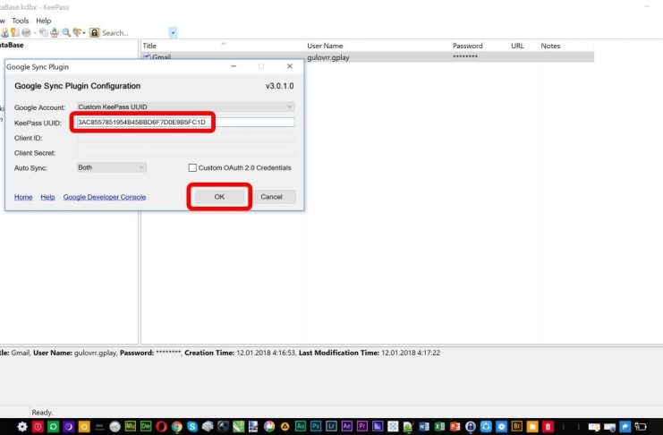Launch After Effects (Ae) from taskbar
663x435 pixels.
coord(347,426)
